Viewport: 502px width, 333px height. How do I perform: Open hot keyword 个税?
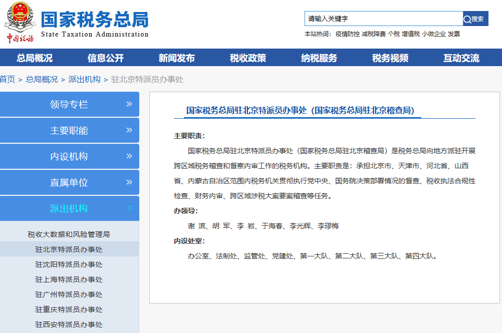coord(393,34)
